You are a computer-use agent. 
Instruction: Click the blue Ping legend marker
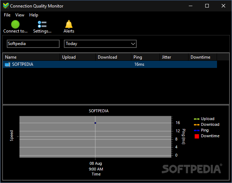pyautogui.click(x=197, y=130)
